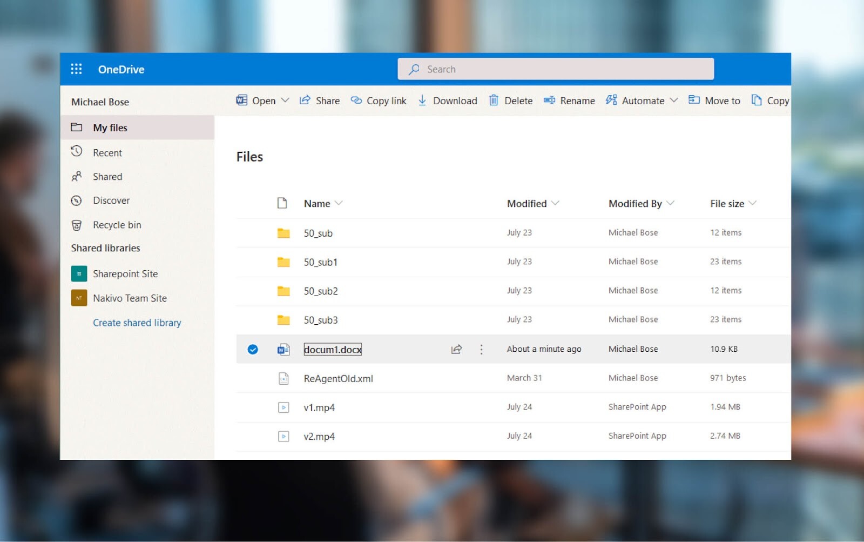Click share icon on docum1.docx row
The width and height of the screenshot is (864, 542).
tap(456, 349)
